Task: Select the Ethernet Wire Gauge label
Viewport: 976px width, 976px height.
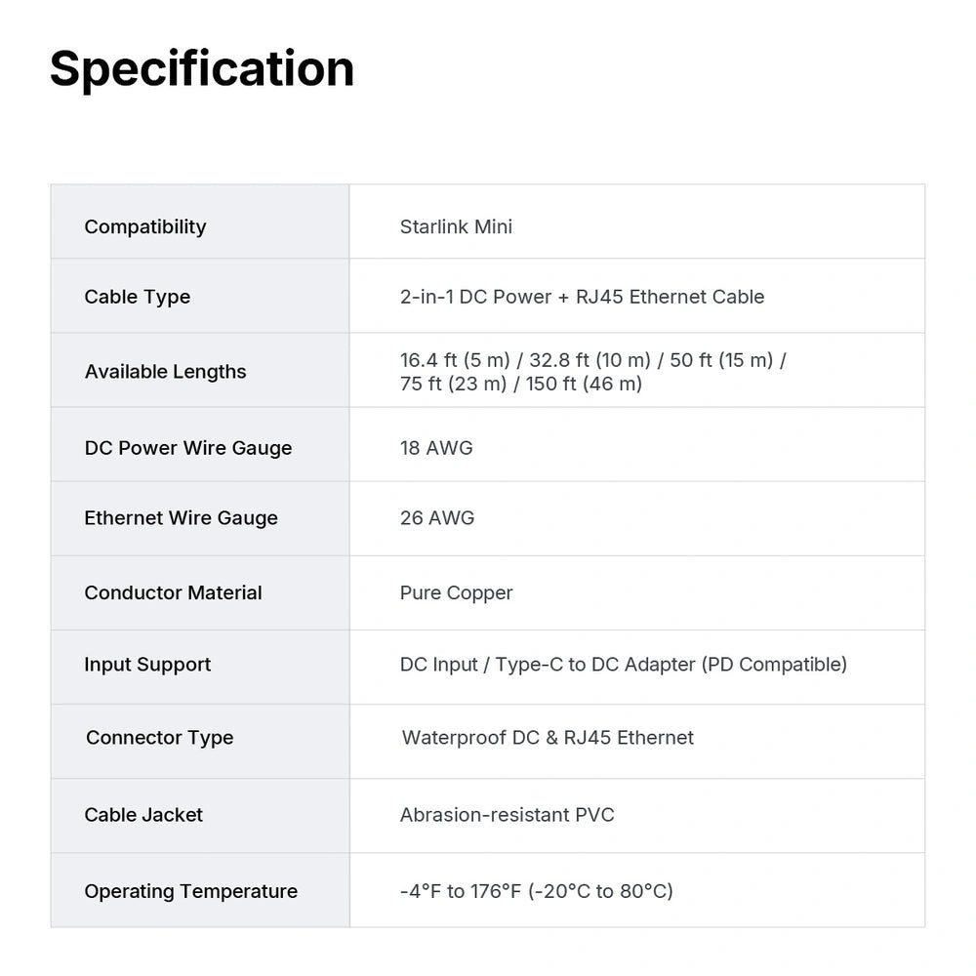Action: (x=182, y=518)
